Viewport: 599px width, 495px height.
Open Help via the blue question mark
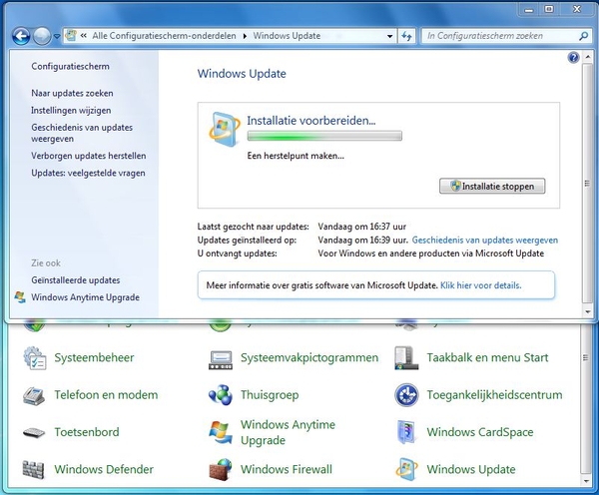point(573,58)
